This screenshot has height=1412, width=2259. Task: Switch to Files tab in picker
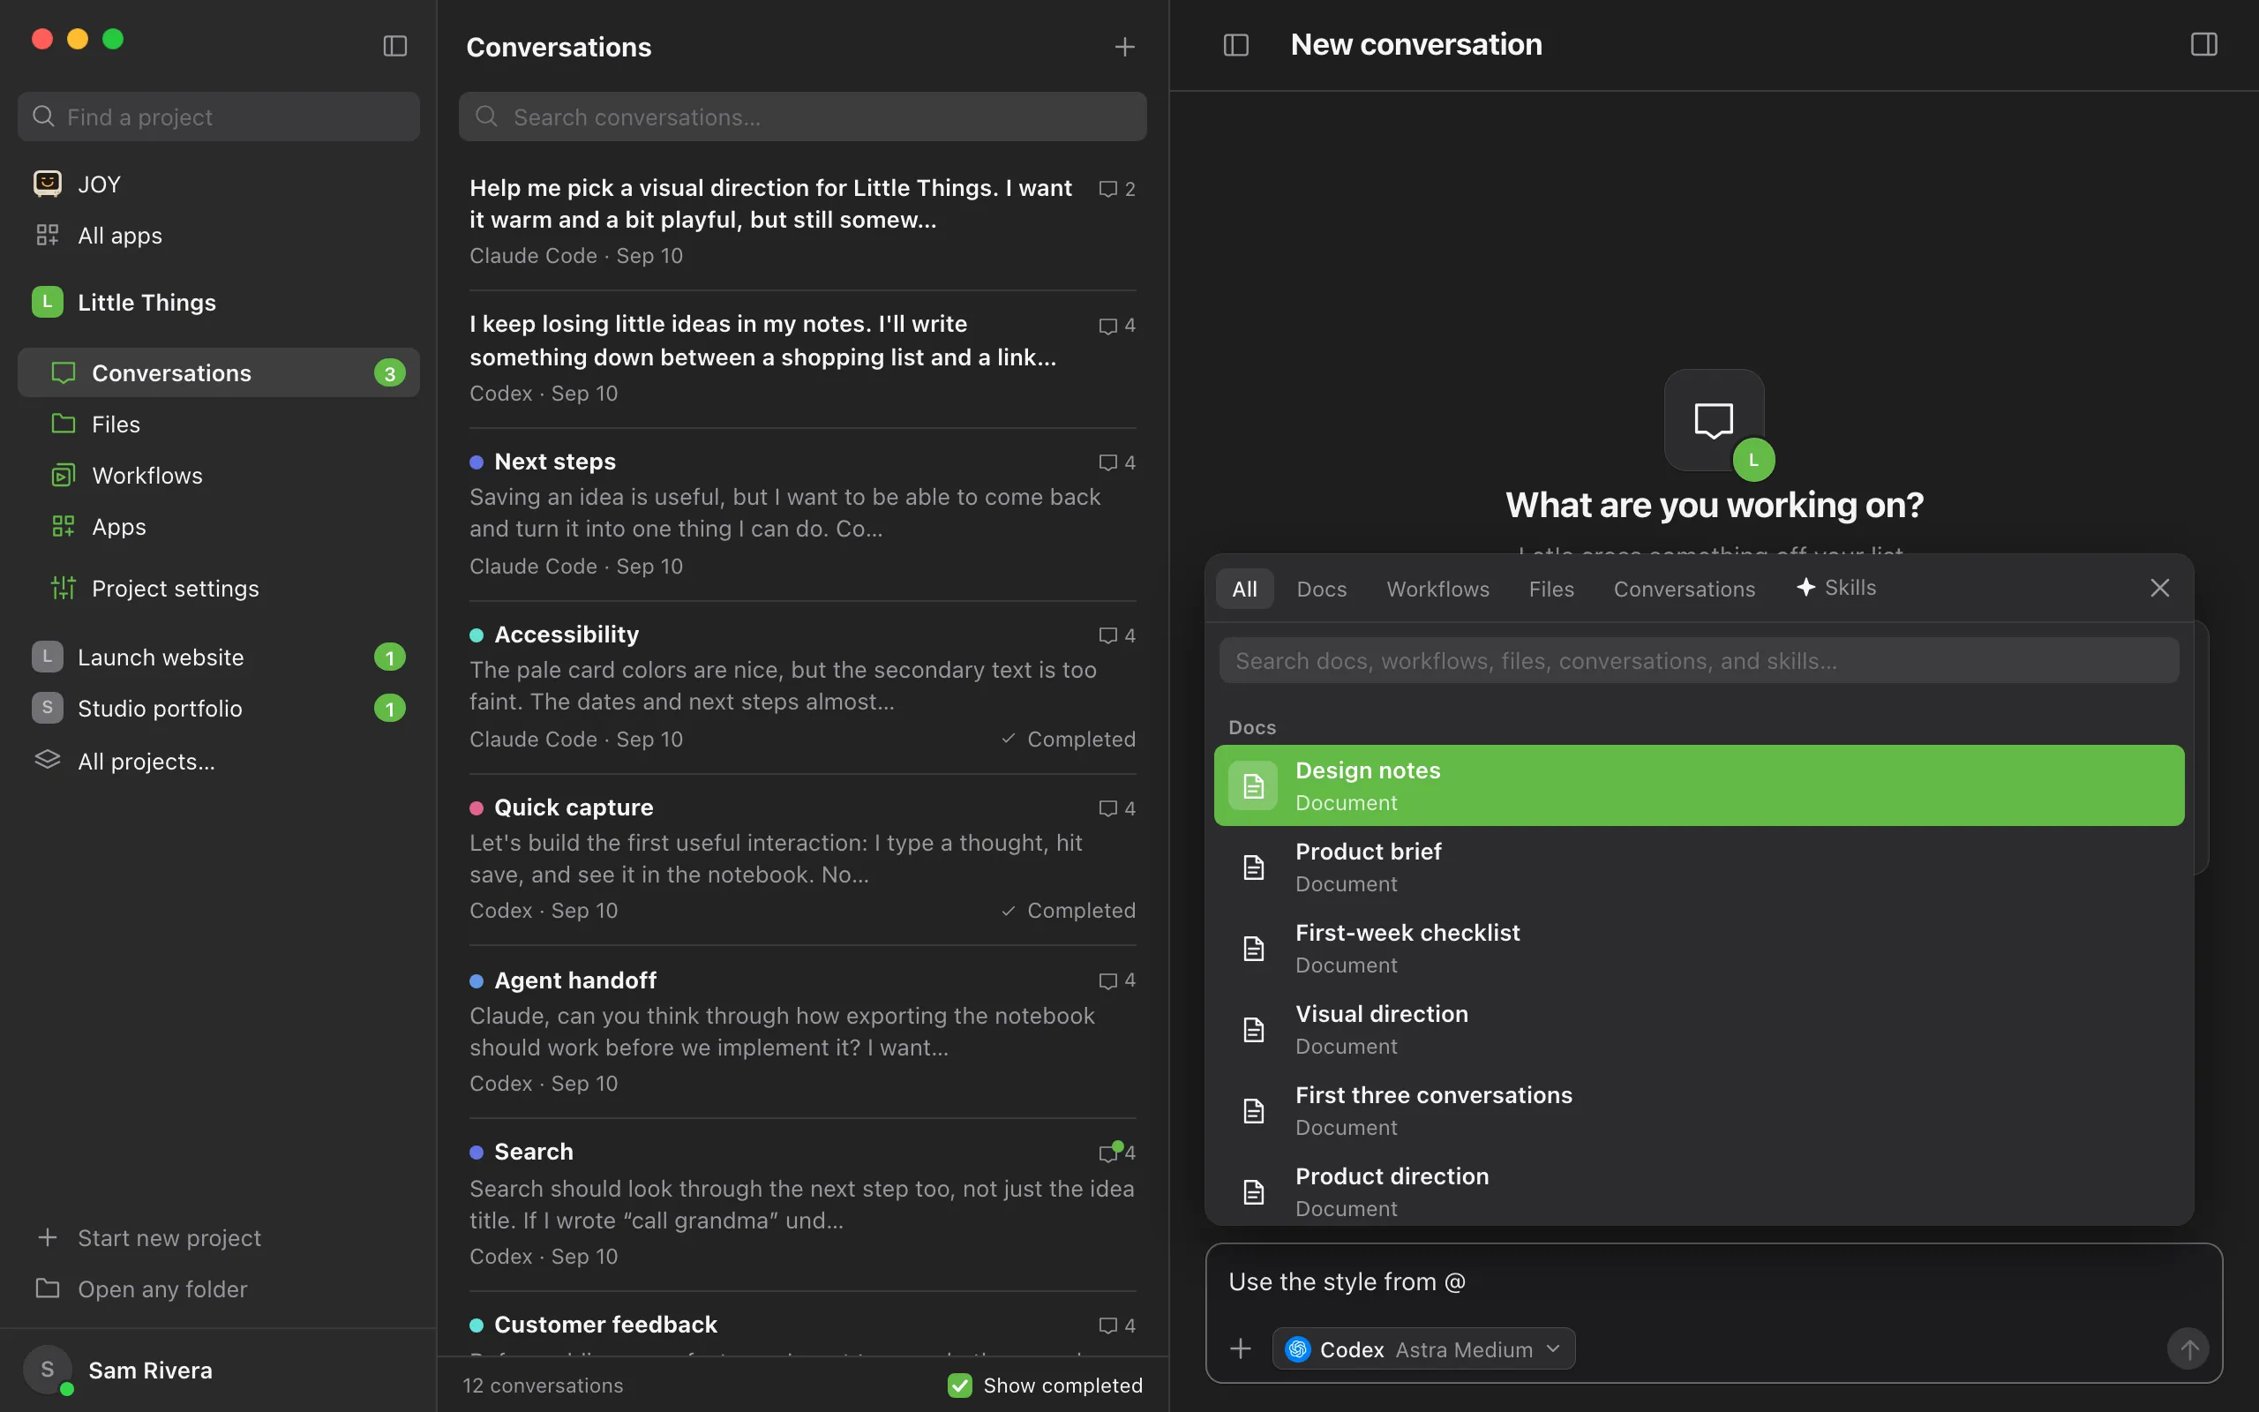click(1550, 590)
